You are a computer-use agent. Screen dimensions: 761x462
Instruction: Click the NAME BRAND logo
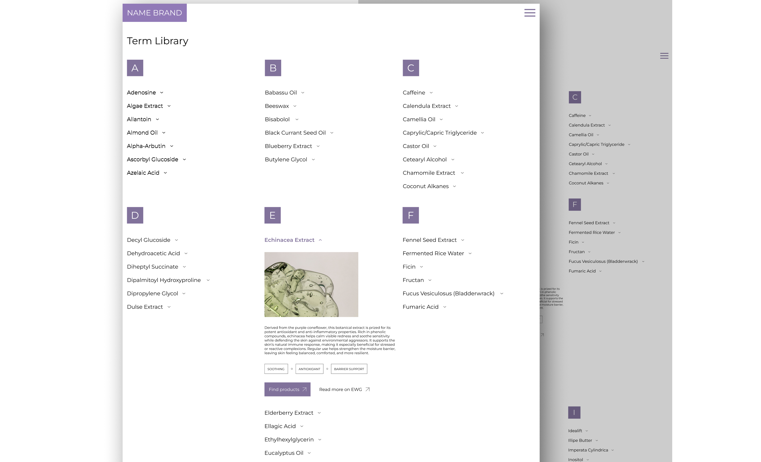point(154,13)
